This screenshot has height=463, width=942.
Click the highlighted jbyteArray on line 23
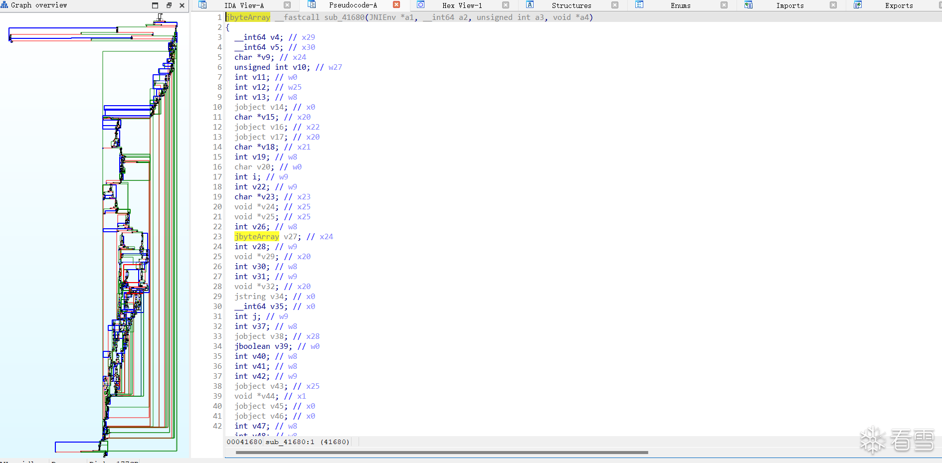click(x=257, y=237)
